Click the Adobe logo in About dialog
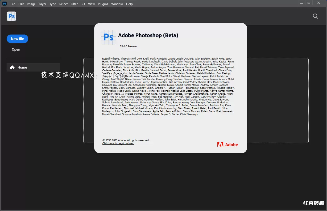327x211 pixels. coord(227,145)
